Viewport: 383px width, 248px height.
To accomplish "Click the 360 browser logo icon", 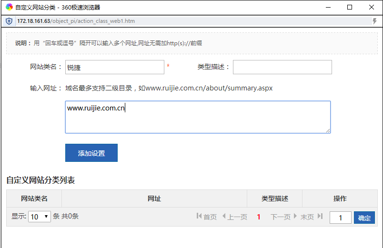I will coord(9,7).
